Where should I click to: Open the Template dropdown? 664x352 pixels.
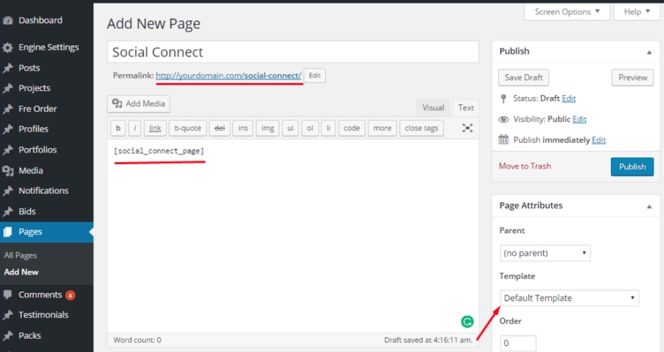569,298
